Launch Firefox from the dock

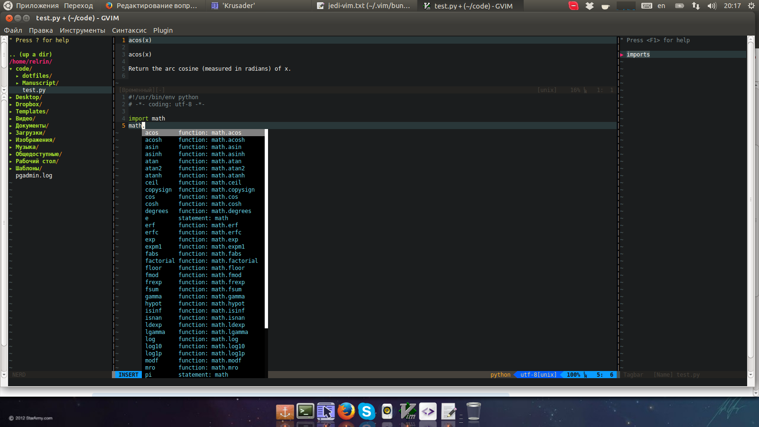click(x=346, y=411)
